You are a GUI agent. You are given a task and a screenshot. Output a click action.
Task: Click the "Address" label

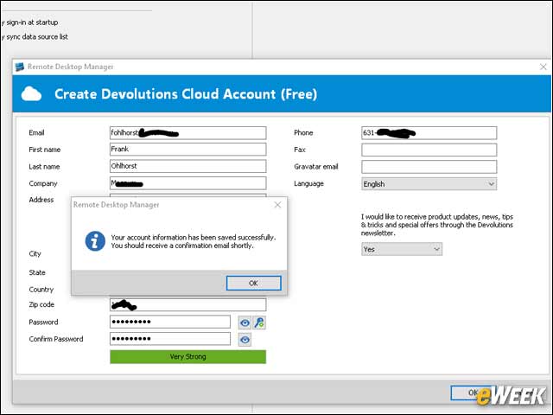41,200
